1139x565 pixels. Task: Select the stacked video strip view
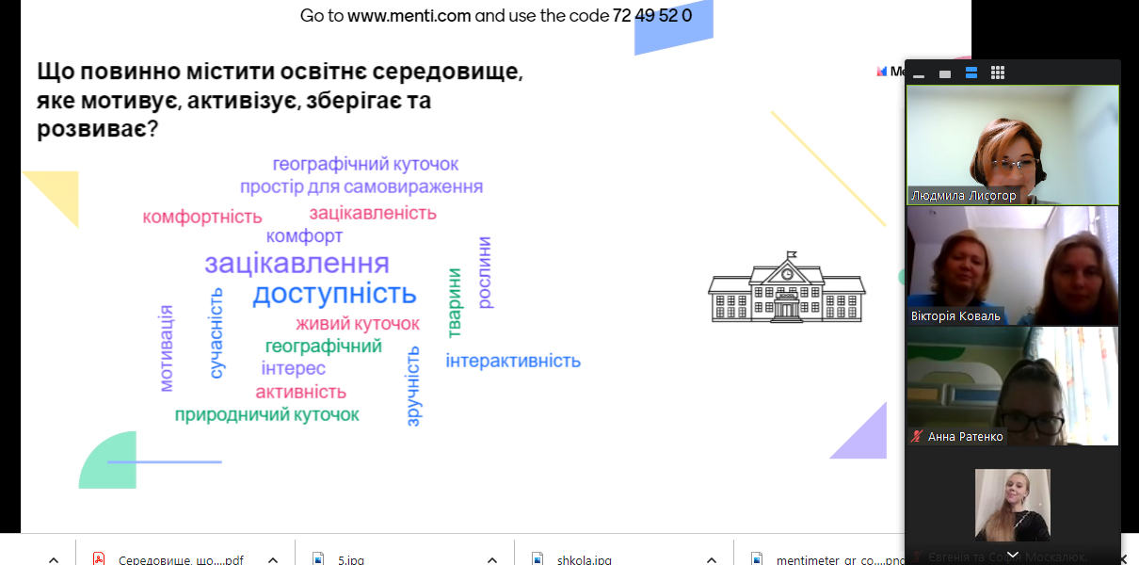971,73
